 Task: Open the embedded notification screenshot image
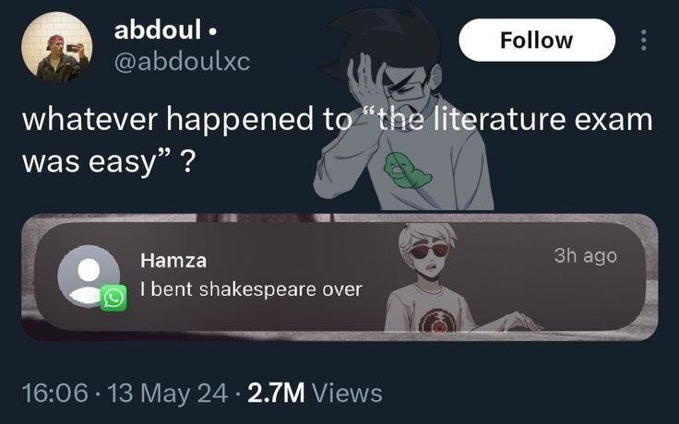click(339, 277)
